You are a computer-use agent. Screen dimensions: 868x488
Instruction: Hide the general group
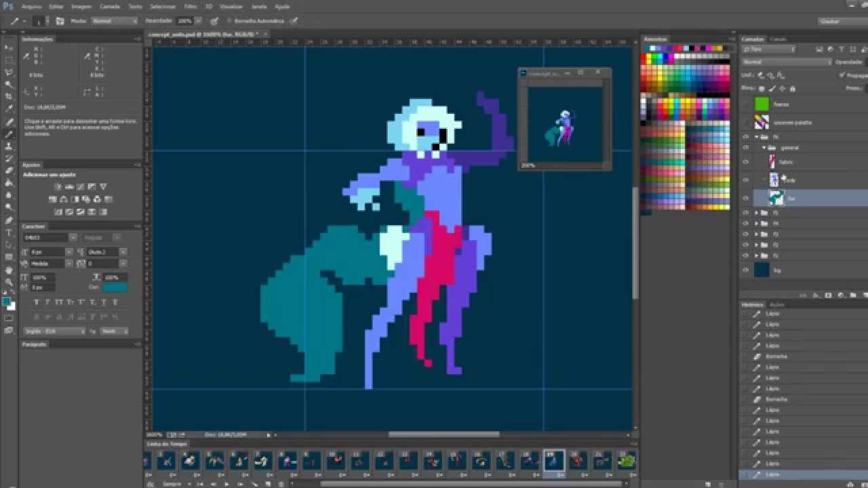click(746, 147)
